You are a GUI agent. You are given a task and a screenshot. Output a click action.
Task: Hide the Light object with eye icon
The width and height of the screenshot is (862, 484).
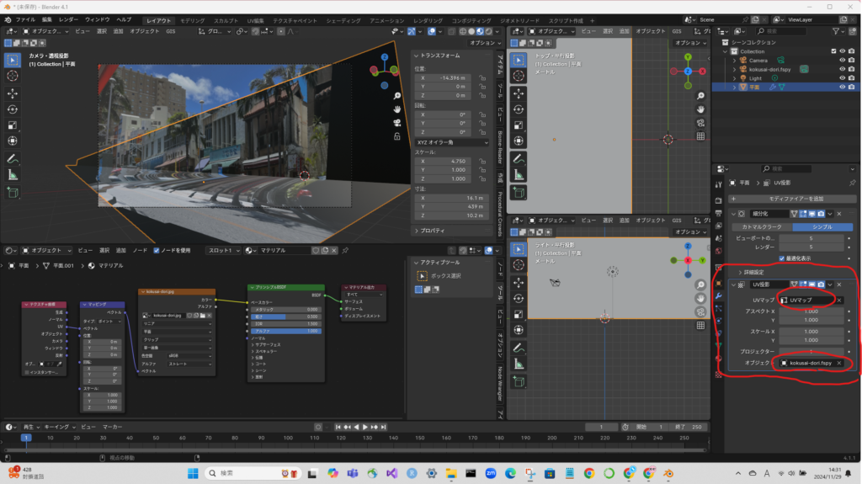tap(841, 77)
